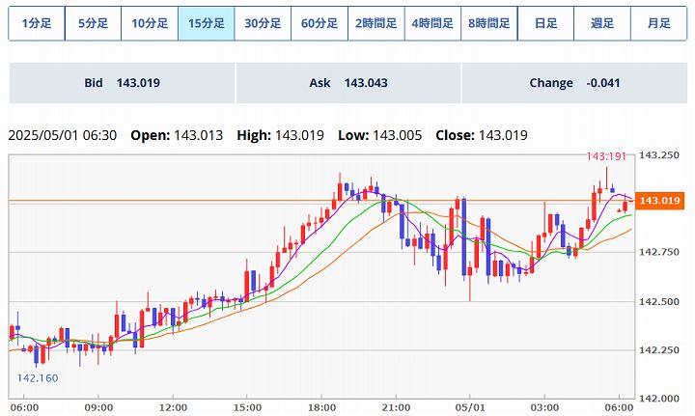Click the 21:00 time axis label
The height and width of the screenshot is (416, 695).
pyautogui.click(x=396, y=407)
